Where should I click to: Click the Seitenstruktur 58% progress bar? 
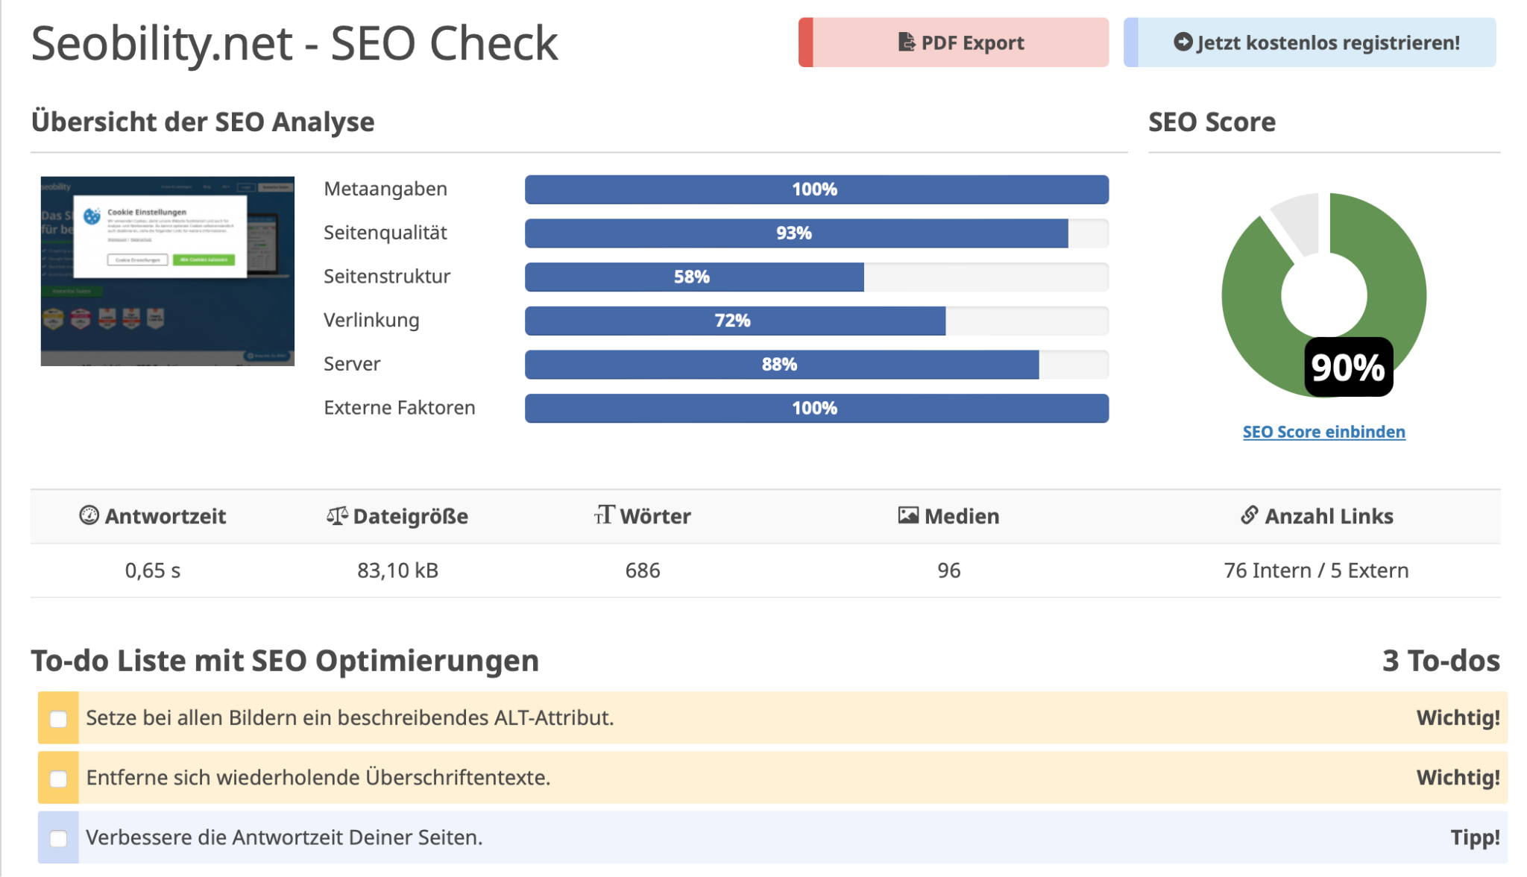[816, 277]
